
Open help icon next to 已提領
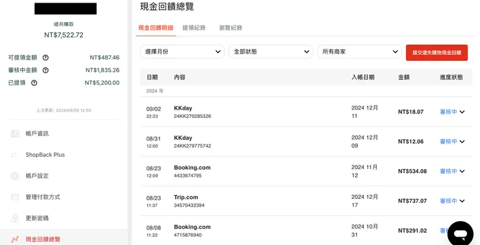click(34, 83)
